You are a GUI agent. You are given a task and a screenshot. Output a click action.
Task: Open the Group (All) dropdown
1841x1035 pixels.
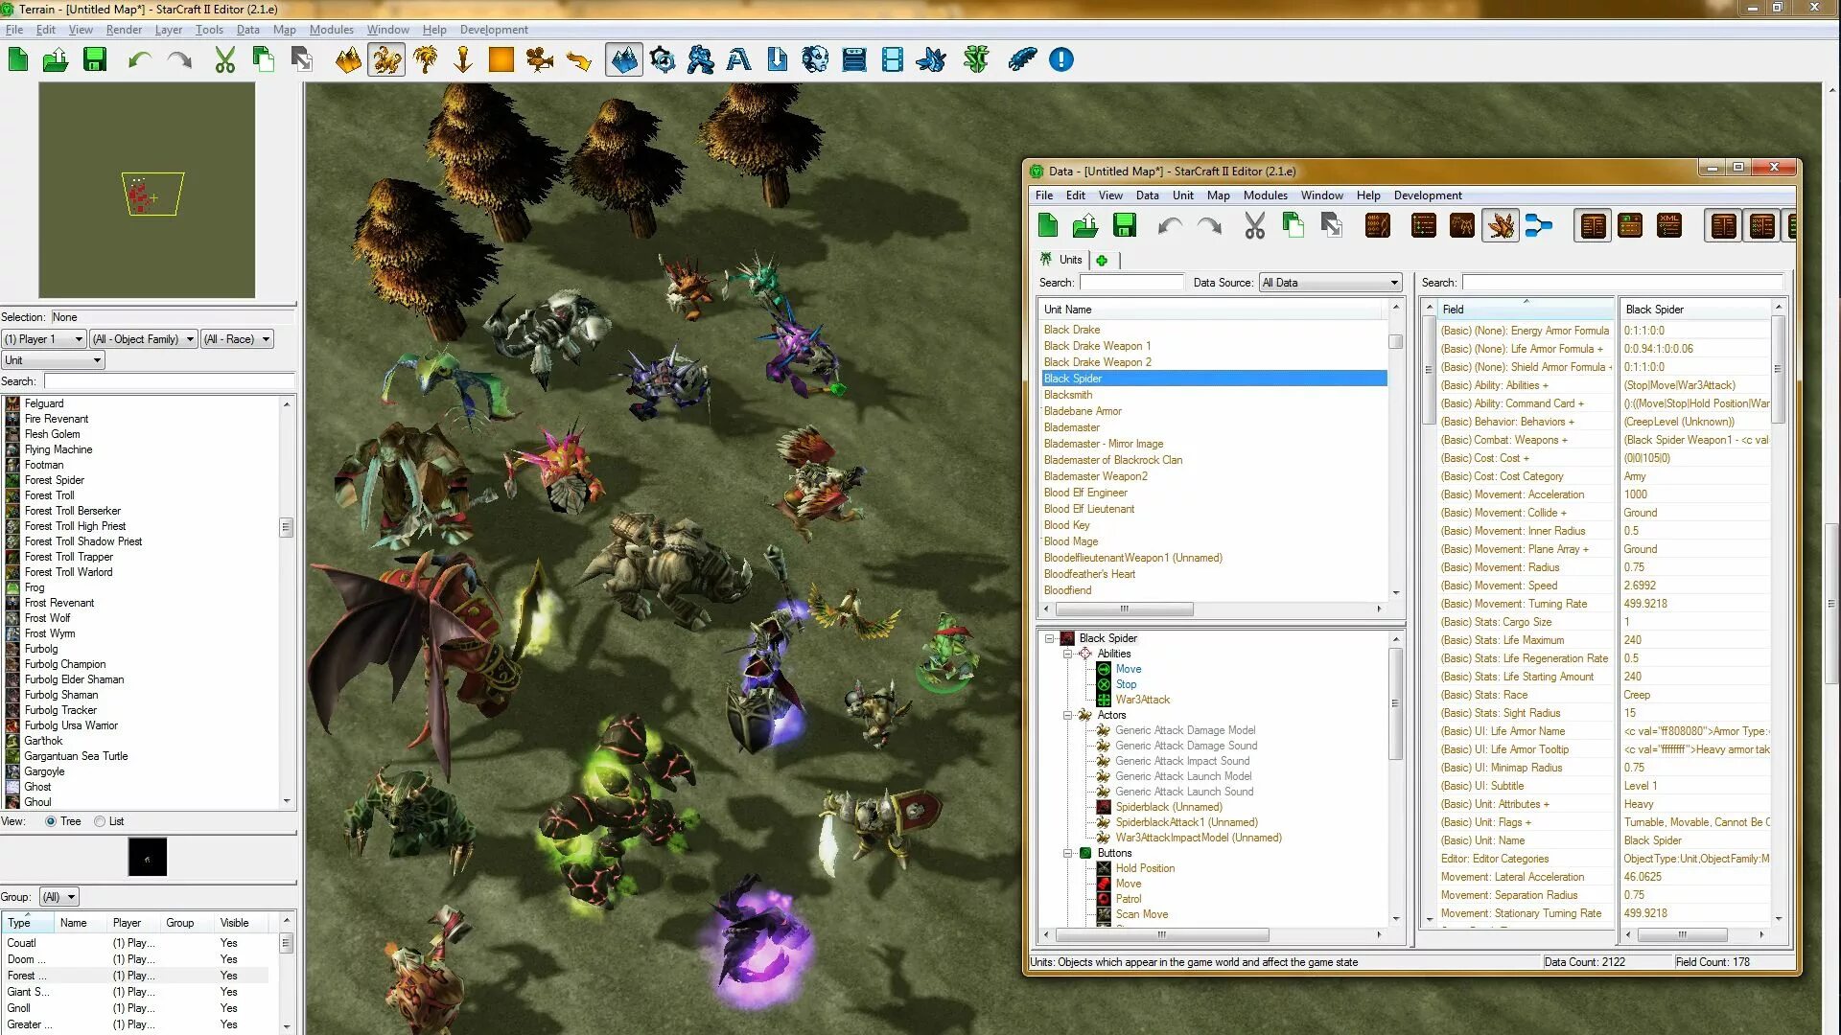click(x=59, y=897)
